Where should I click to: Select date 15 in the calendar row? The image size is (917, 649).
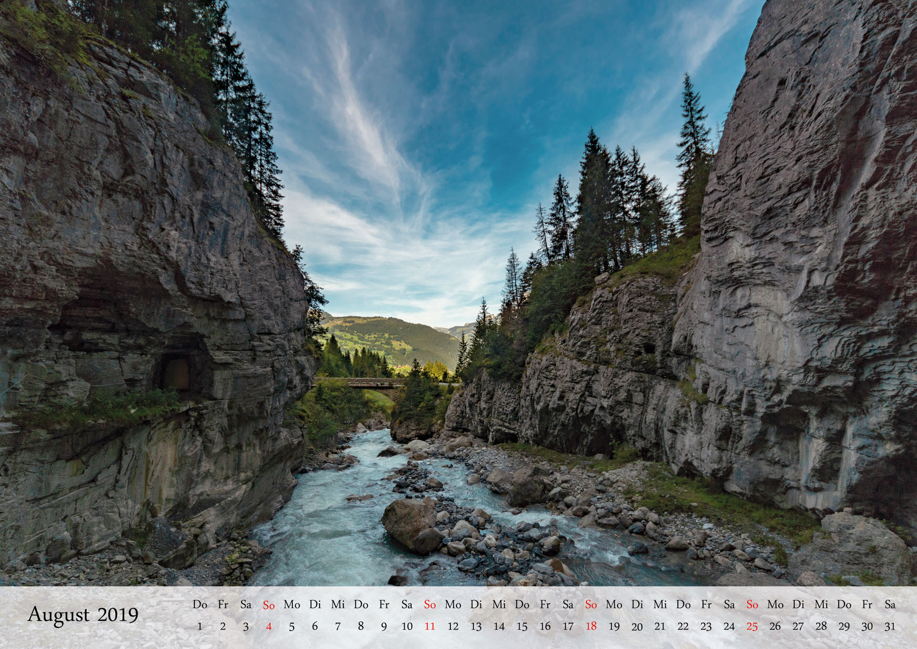click(x=522, y=626)
